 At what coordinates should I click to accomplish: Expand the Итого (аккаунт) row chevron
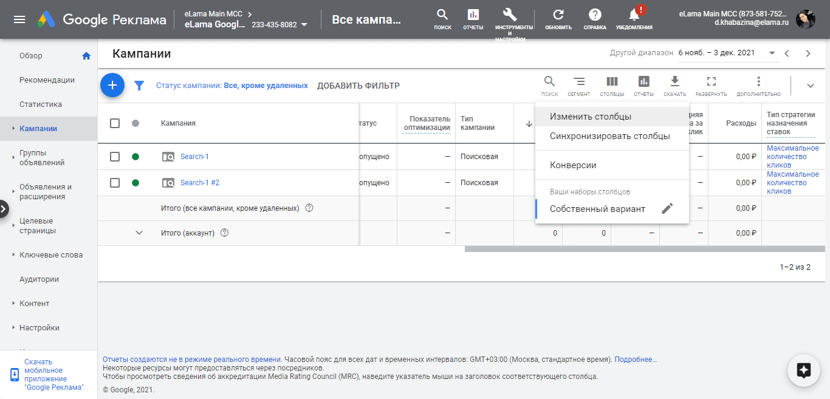coord(139,233)
